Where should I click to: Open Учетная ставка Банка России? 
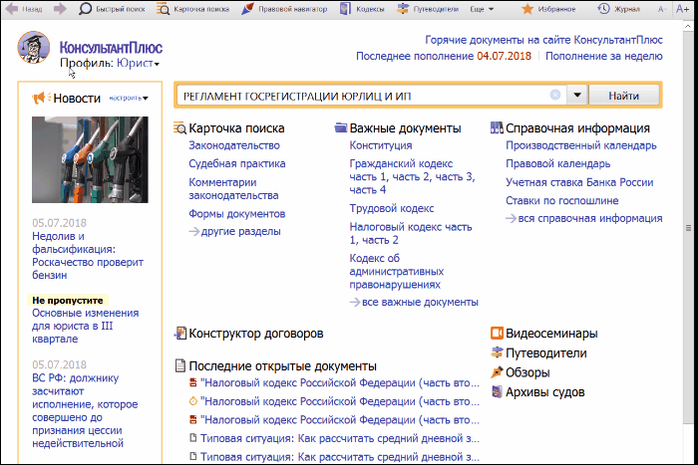[x=579, y=182]
